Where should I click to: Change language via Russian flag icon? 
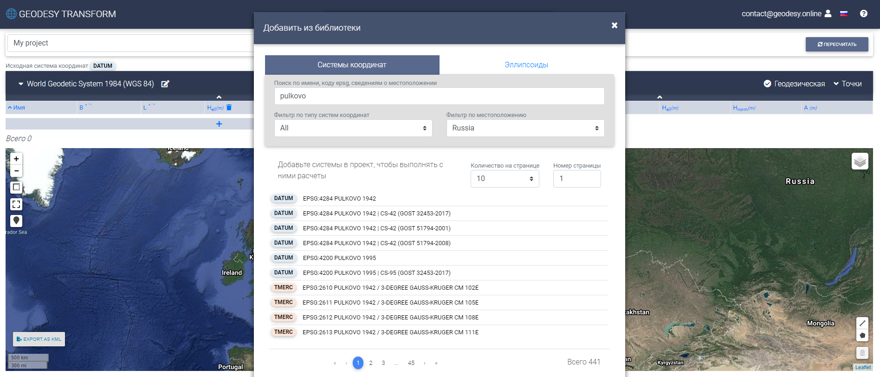click(x=844, y=13)
